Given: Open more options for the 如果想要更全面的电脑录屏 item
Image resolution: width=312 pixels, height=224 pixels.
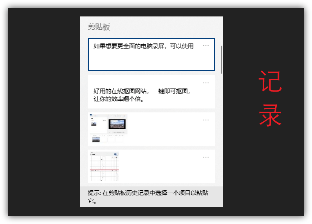Looking at the screenshot, I should pyautogui.click(x=206, y=45).
